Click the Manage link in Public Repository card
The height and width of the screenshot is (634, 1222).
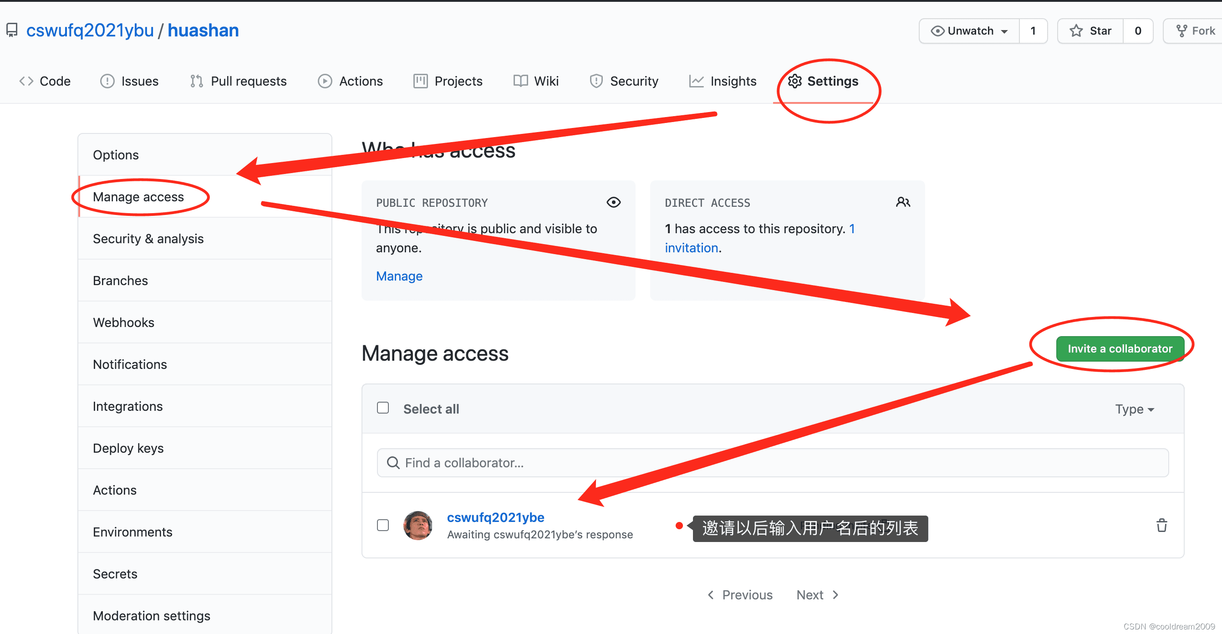pos(399,276)
